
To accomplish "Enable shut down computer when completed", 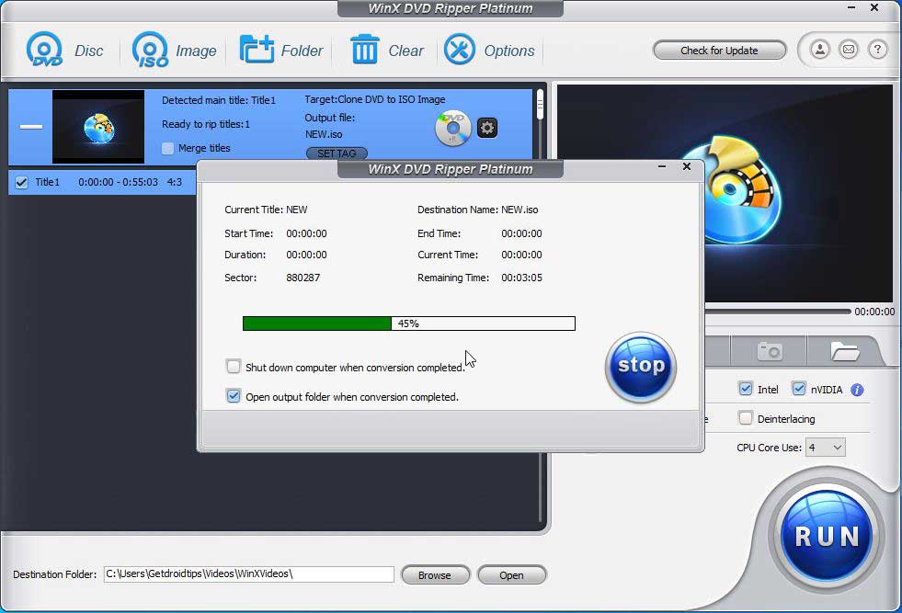I will click(x=233, y=367).
